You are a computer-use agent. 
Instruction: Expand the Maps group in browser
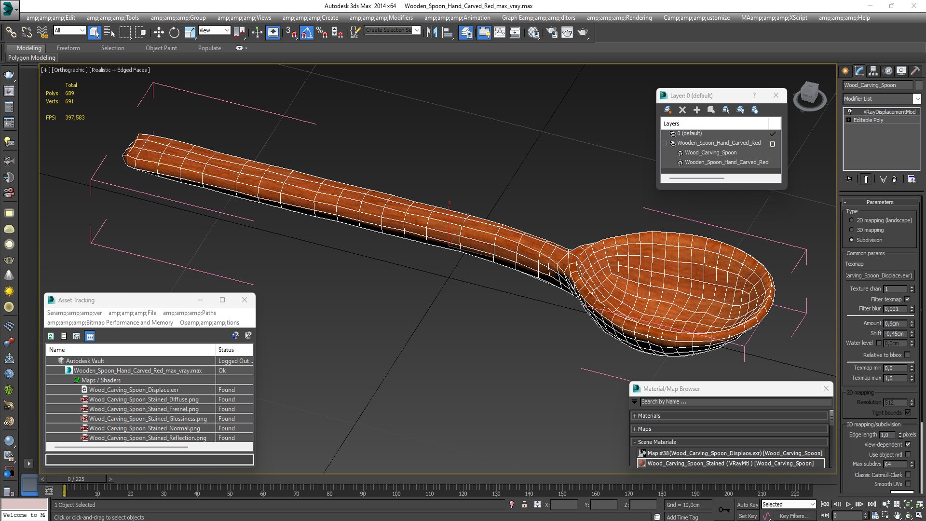730,429
